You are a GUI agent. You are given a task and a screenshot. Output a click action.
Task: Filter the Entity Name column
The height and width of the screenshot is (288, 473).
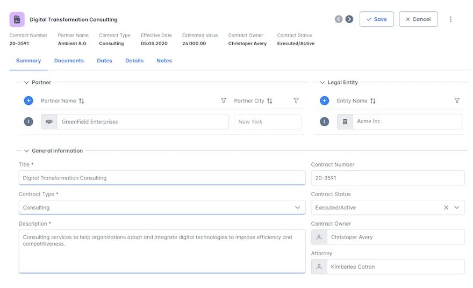(457, 100)
